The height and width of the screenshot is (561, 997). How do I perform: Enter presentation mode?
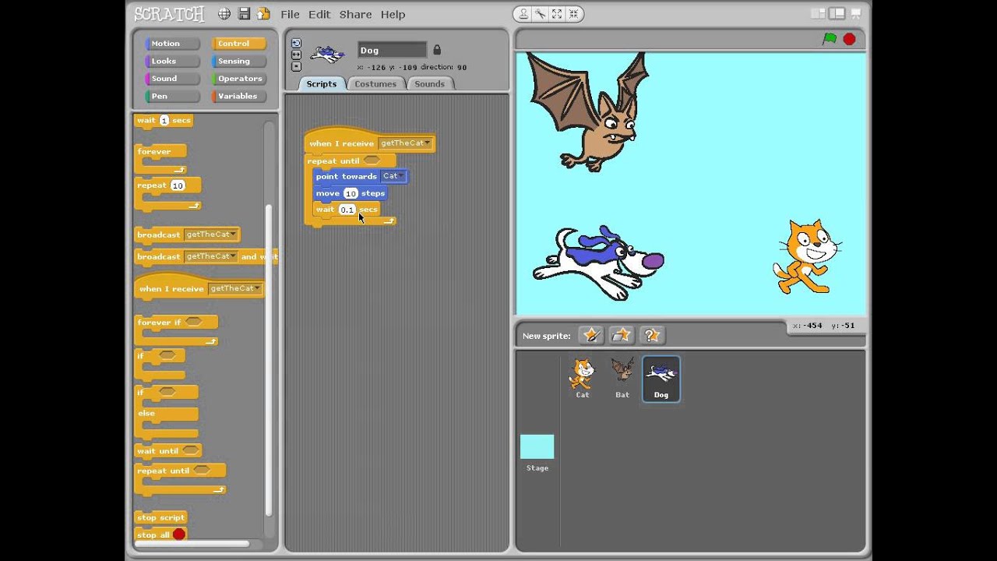pyautogui.click(x=856, y=14)
